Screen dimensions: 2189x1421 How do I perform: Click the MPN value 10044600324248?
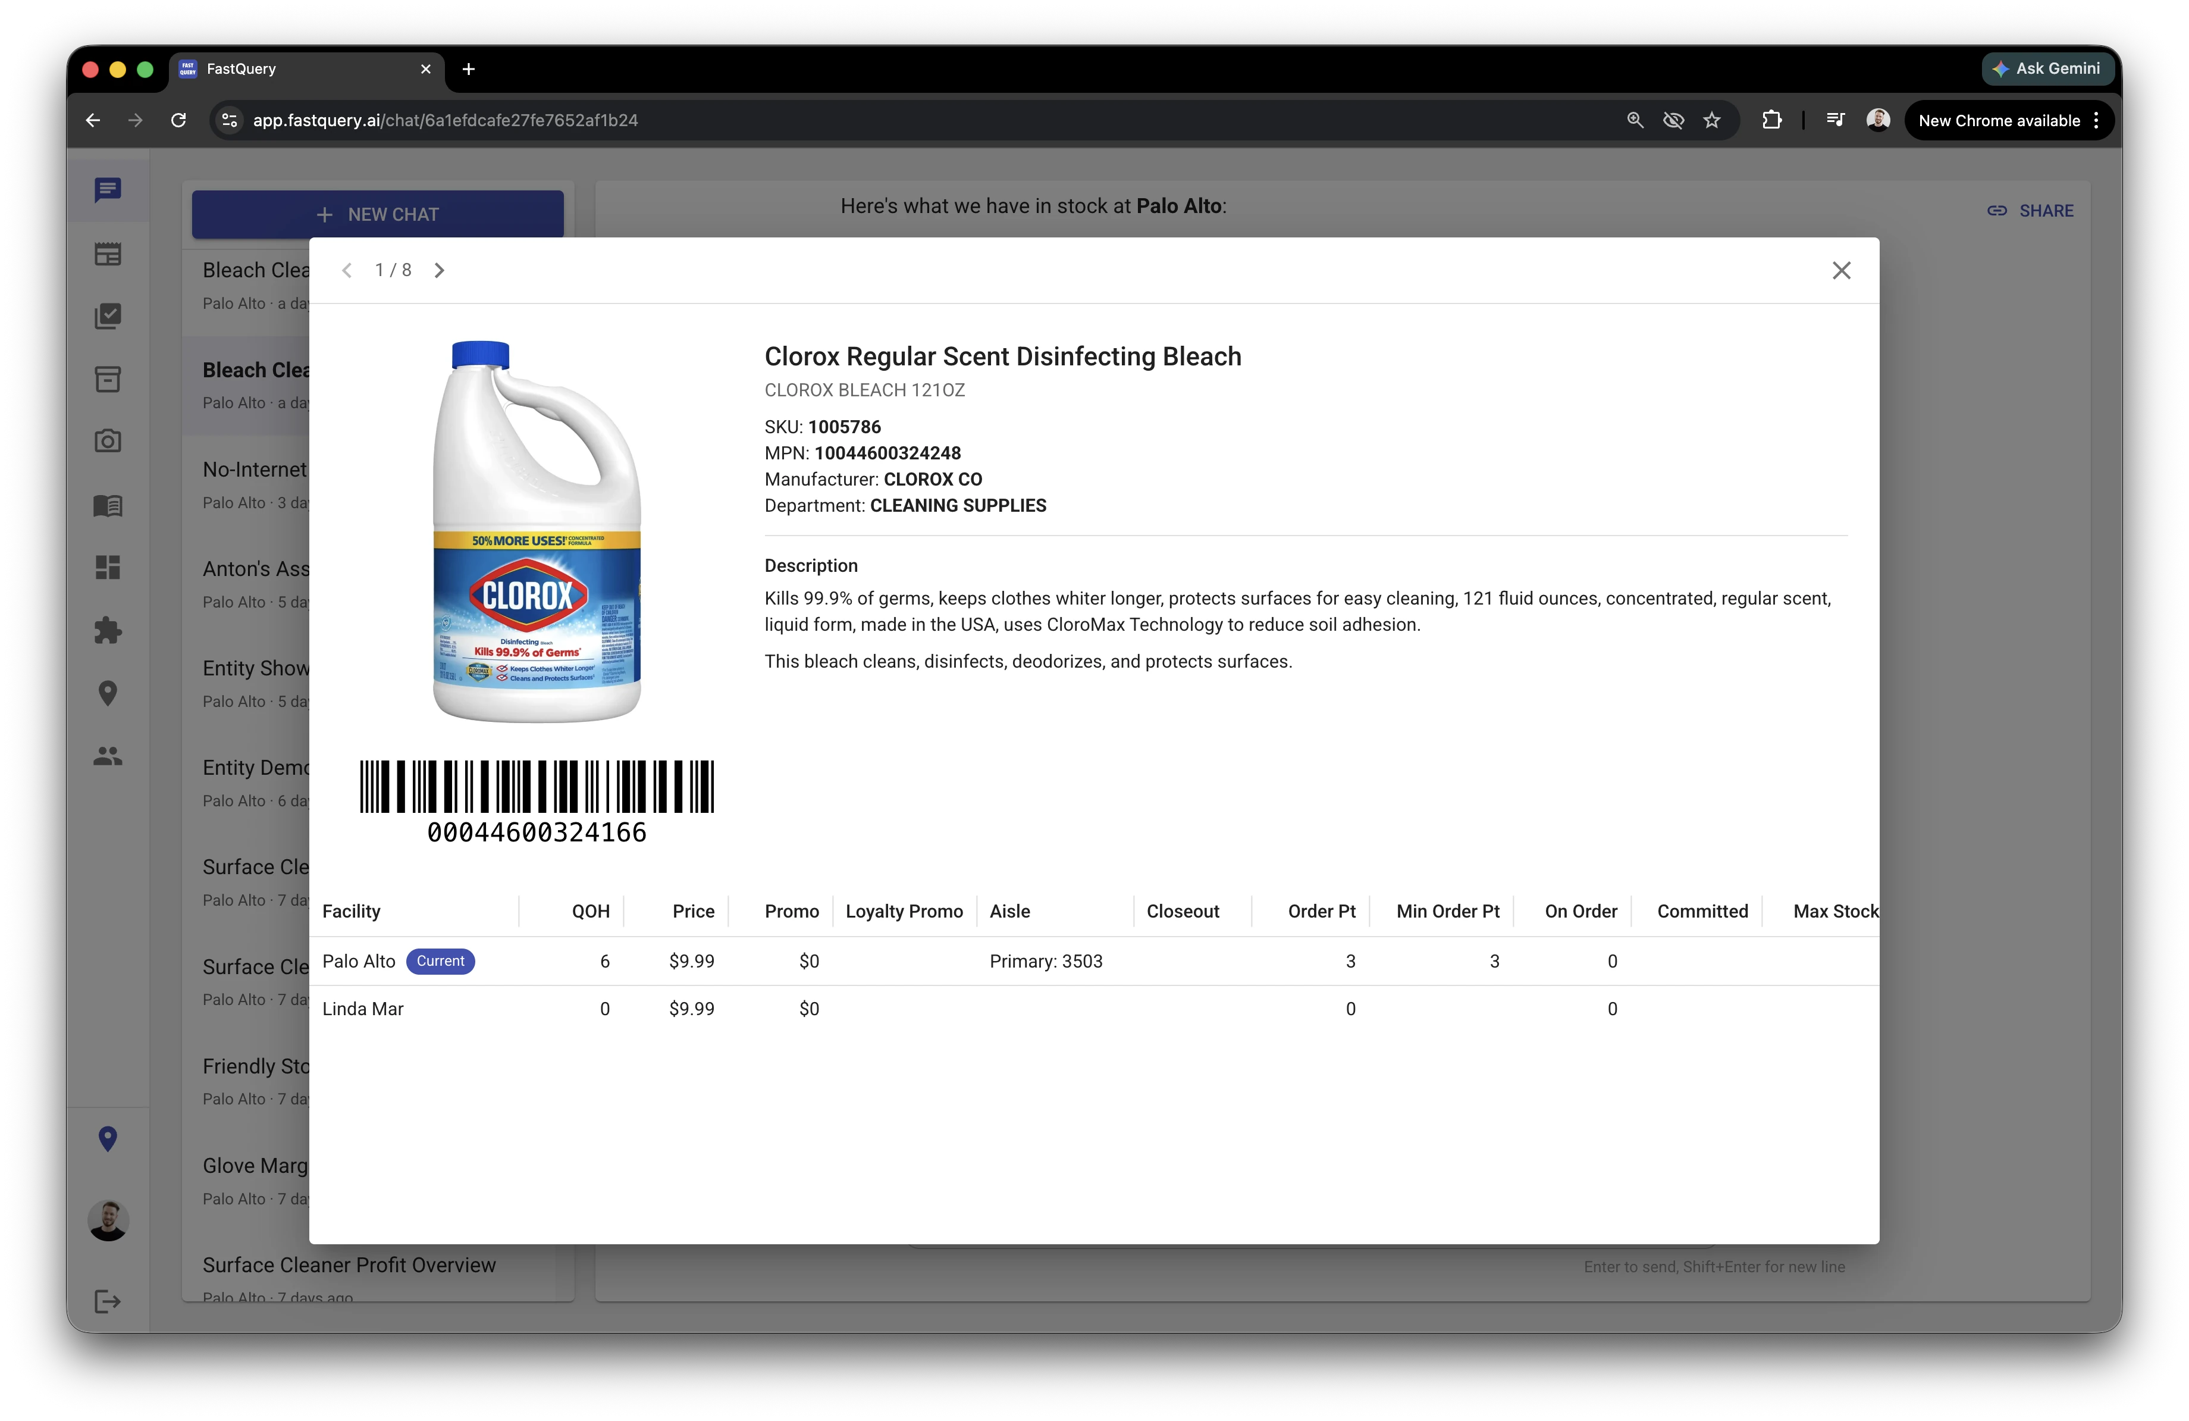coord(887,453)
